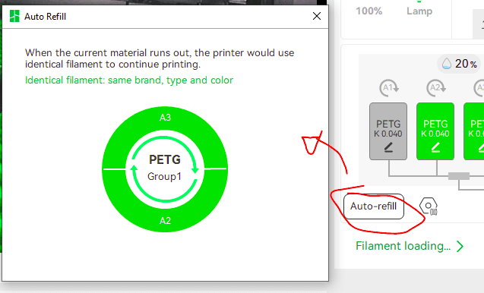Expand the chevron next to Filament loading
The image size is (484, 293).
(x=460, y=247)
